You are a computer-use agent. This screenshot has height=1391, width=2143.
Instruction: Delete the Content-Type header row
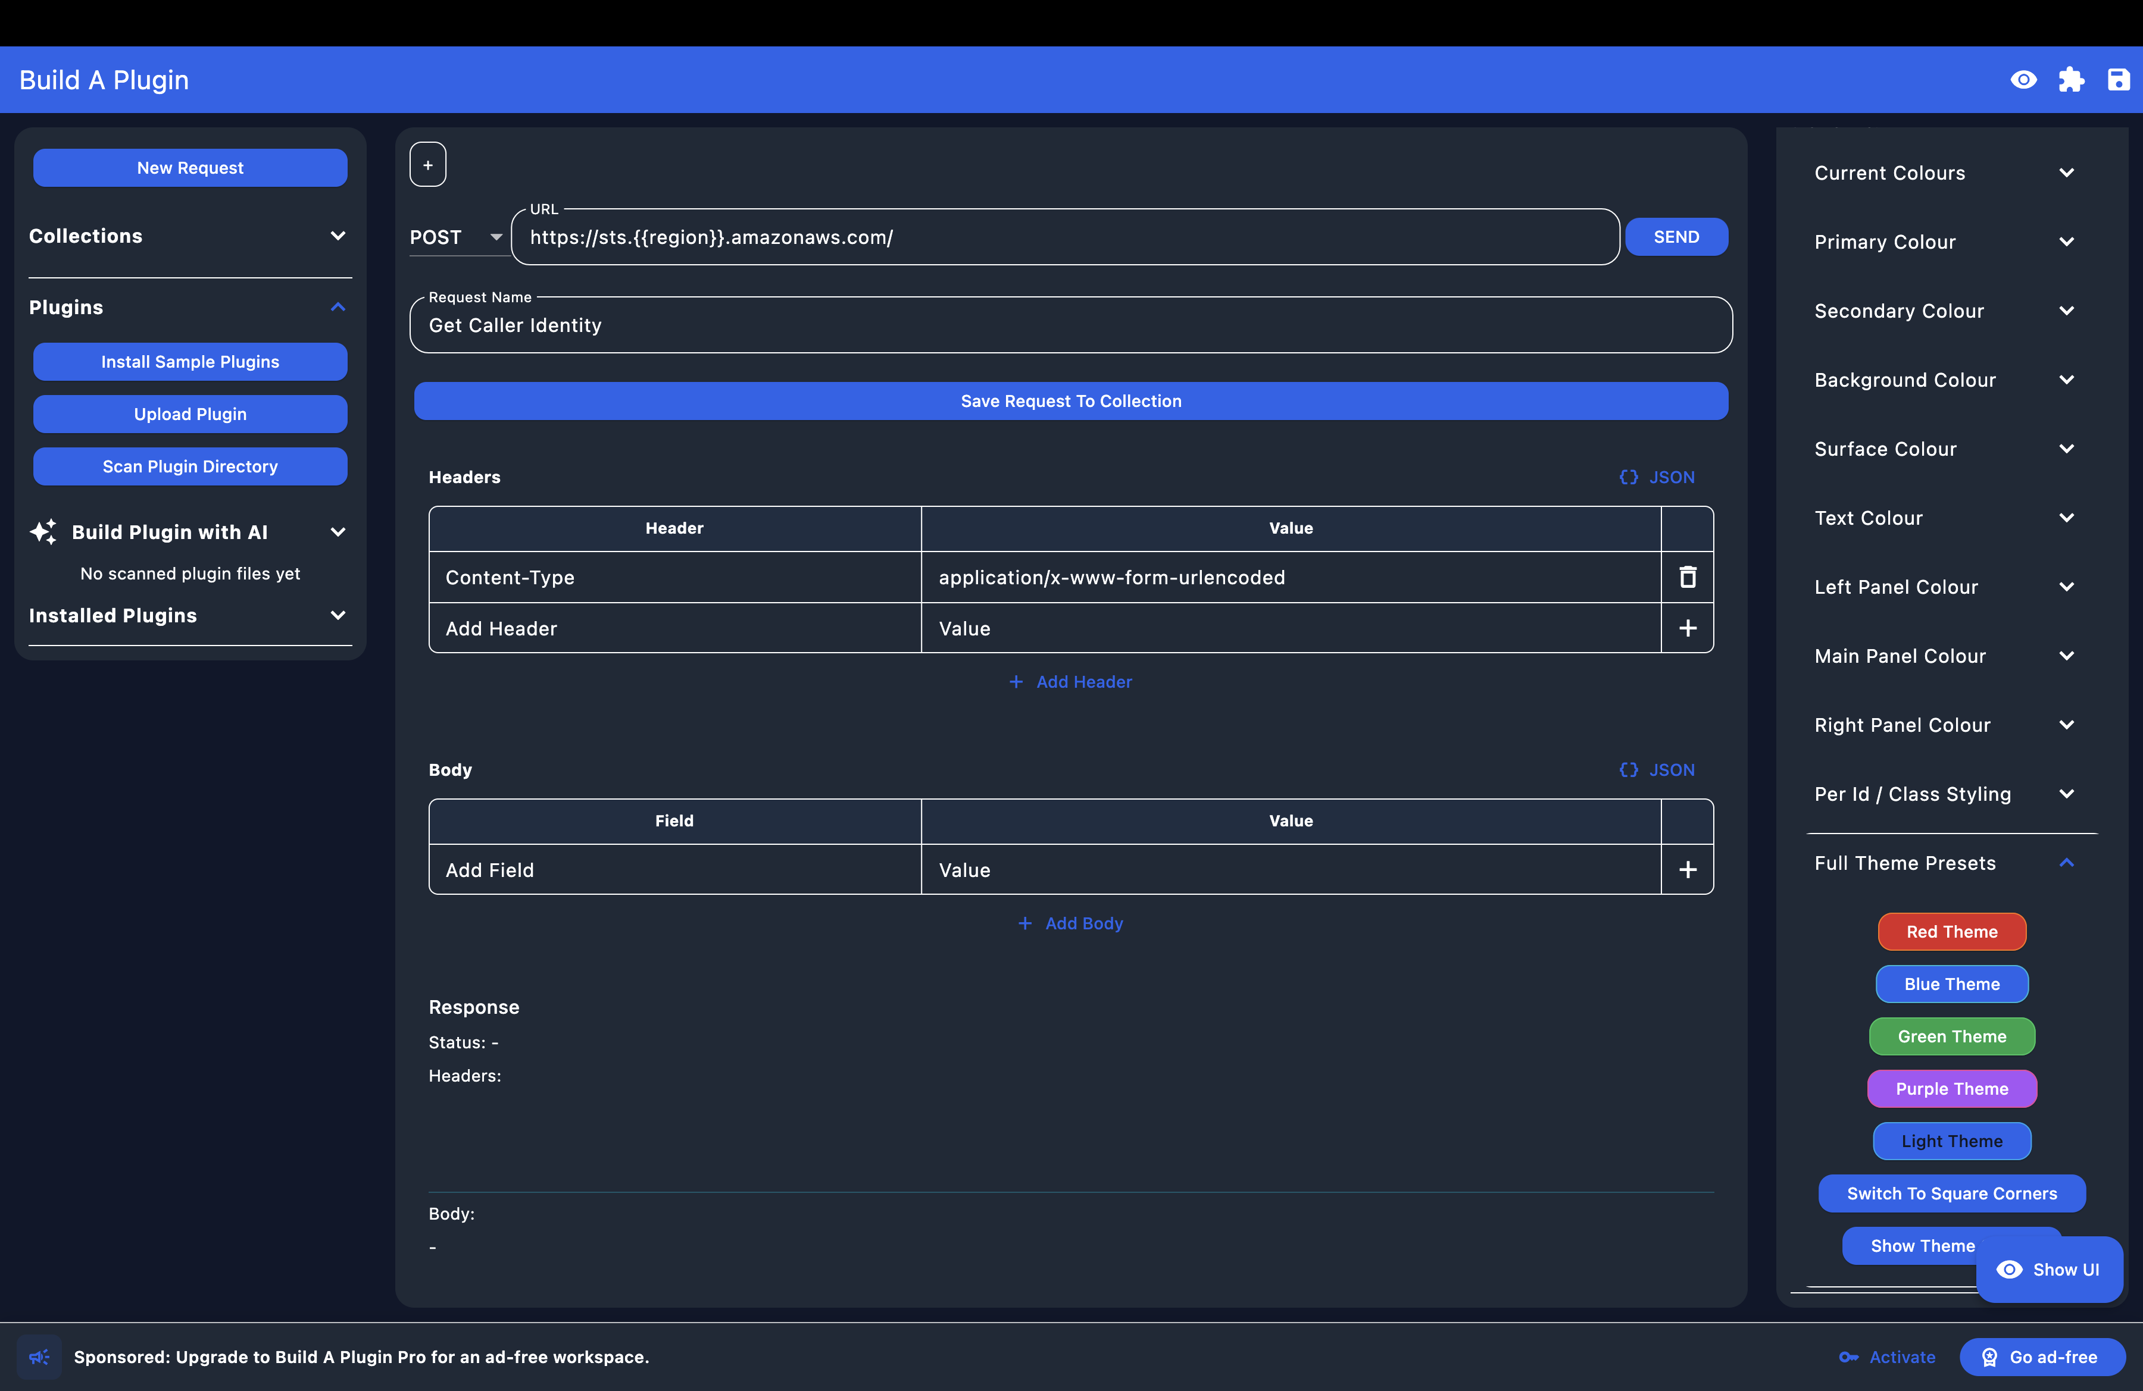(1688, 577)
